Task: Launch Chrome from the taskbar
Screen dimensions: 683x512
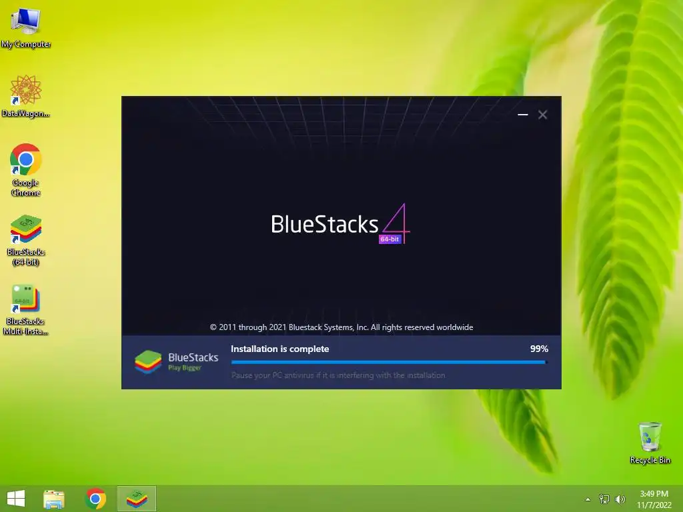Action: (95, 499)
